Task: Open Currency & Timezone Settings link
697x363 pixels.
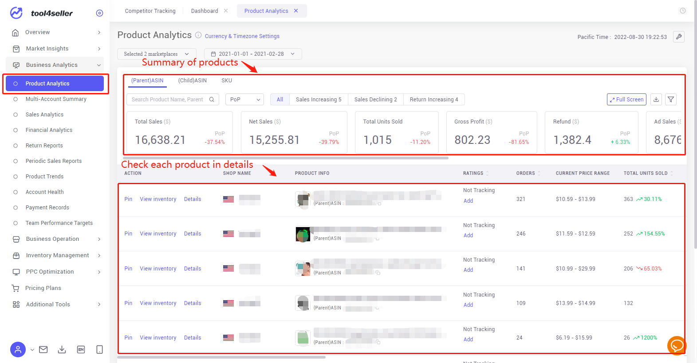Action: point(242,36)
